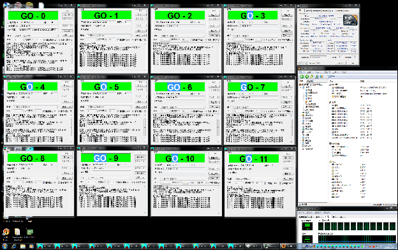The height and width of the screenshot is (250, 398).
Task: Open the Windows Start menu
Action: pos(4,246)
